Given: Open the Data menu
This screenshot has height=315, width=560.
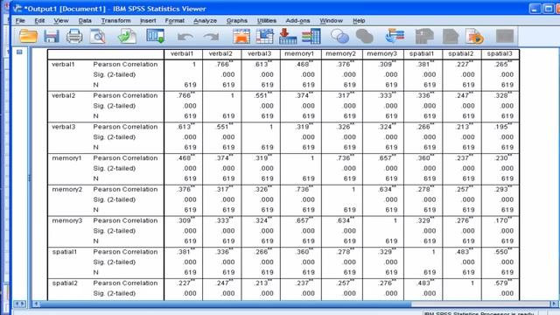Looking at the screenshot, I should coord(85,21).
